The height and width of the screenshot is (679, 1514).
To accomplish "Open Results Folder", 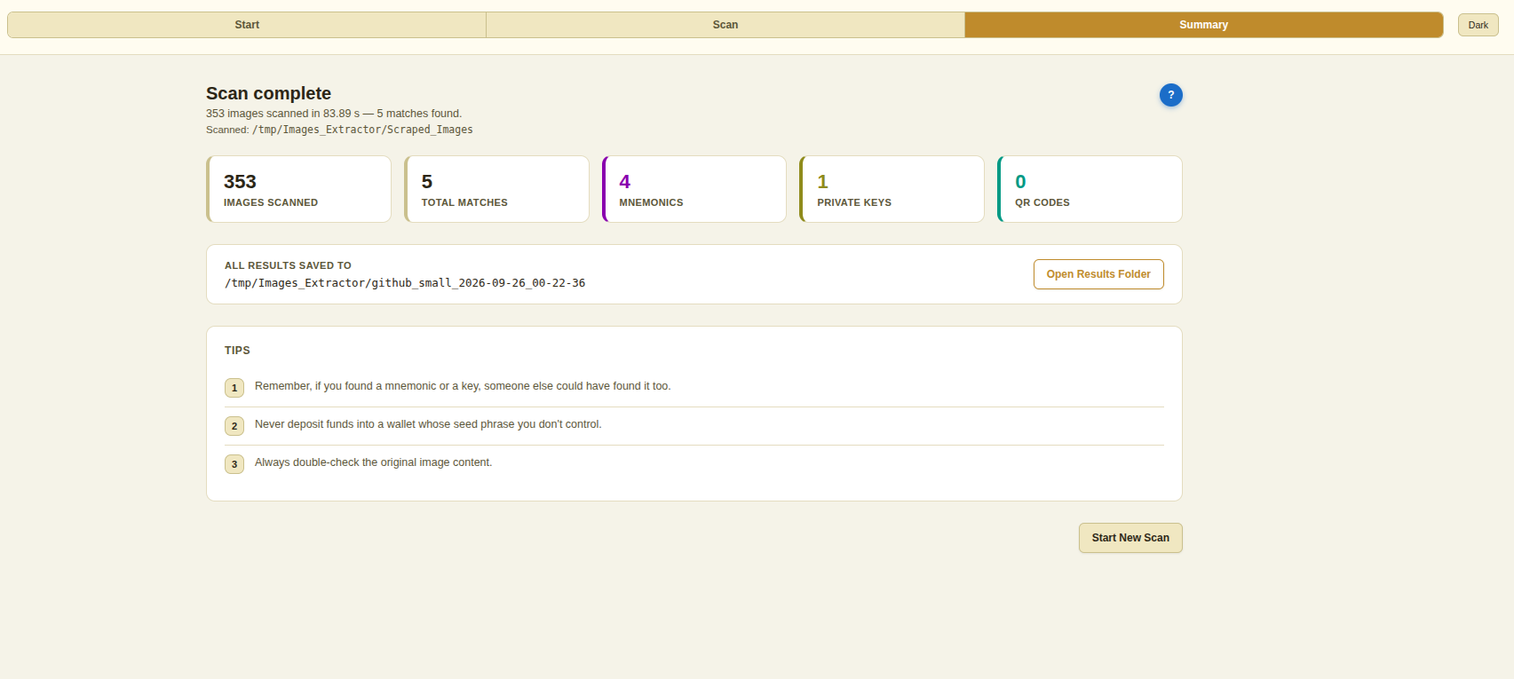I will [1098, 274].
